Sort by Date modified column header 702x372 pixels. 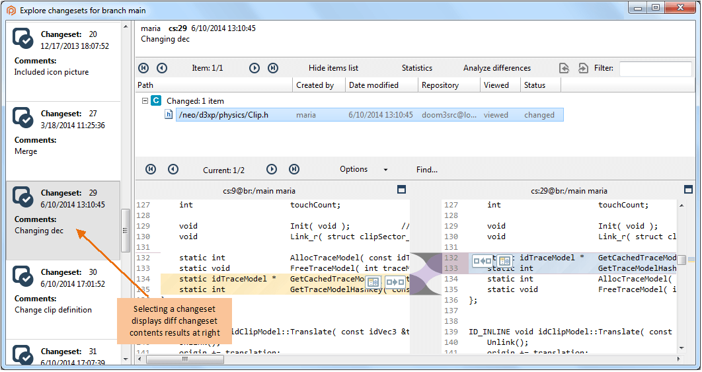381,85
